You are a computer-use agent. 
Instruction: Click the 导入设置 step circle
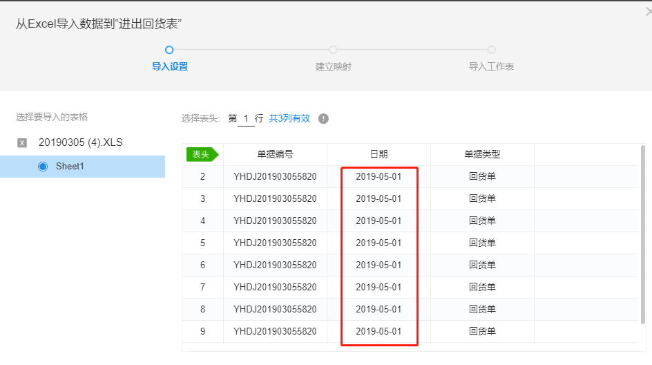pyautogui.click(x=169, y=50)
